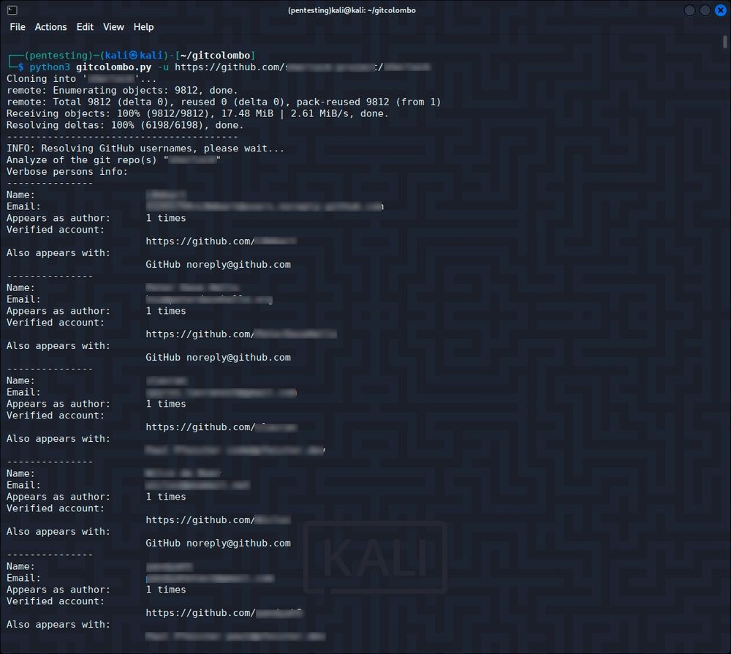Click the terminal icon in the title bar

click(x=12, y=10)
